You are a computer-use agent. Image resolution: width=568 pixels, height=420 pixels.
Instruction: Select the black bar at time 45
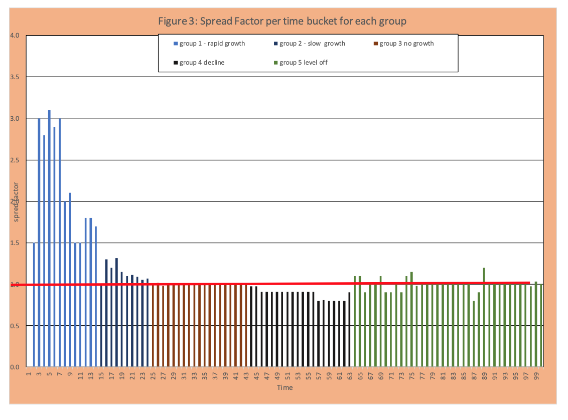[256, 327]
